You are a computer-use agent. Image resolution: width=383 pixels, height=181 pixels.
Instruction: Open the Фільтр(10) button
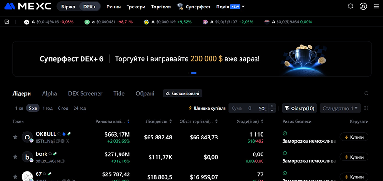point(300,108)
